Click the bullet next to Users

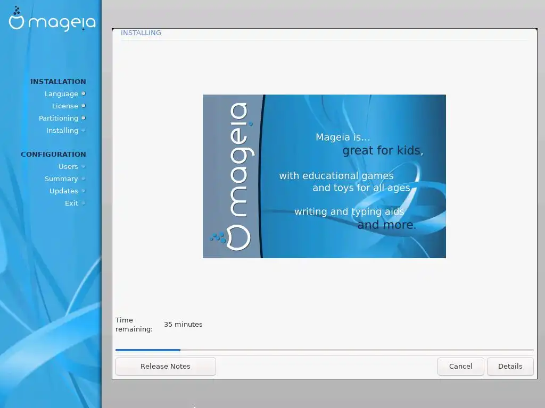[84, 166]
